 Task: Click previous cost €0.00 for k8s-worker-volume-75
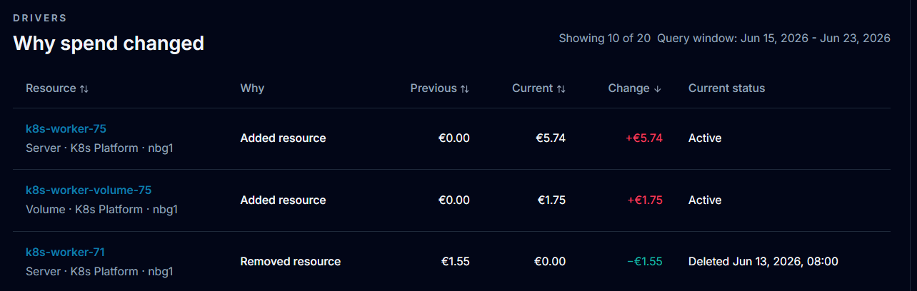point(454,200)
